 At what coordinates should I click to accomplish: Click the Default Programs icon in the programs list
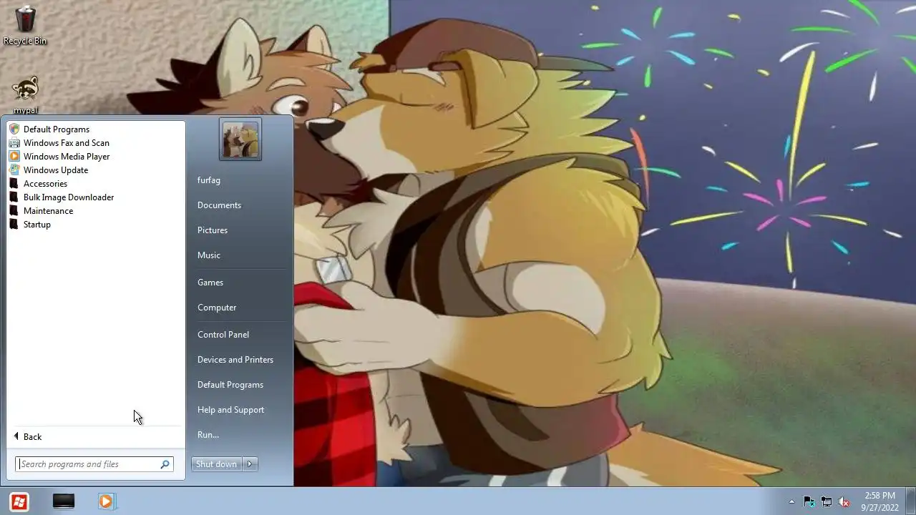click(x=14, y=129)
